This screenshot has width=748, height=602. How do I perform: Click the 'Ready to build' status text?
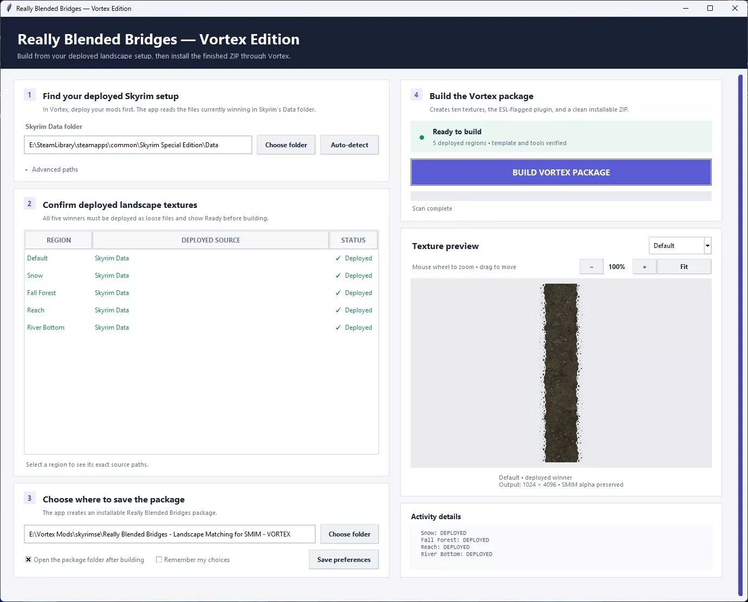457,132
